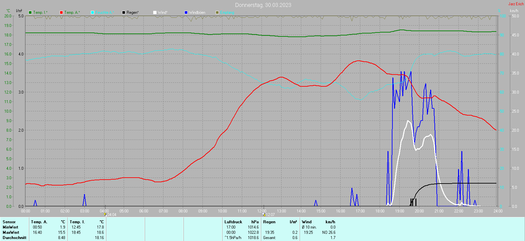Click the "24:00" time axis label
The height and width of the screenshot is (241, 525).
(x=498, y=211)
